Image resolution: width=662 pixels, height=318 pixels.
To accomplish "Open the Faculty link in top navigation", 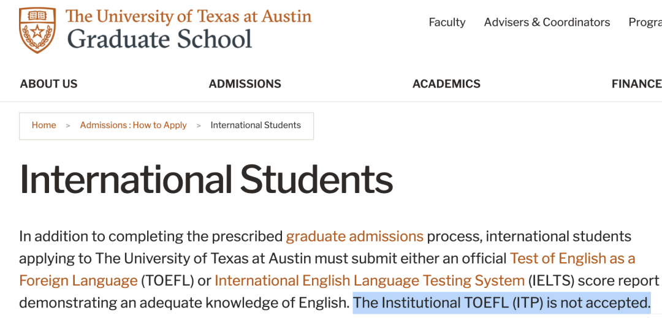I will pos(447,22).
